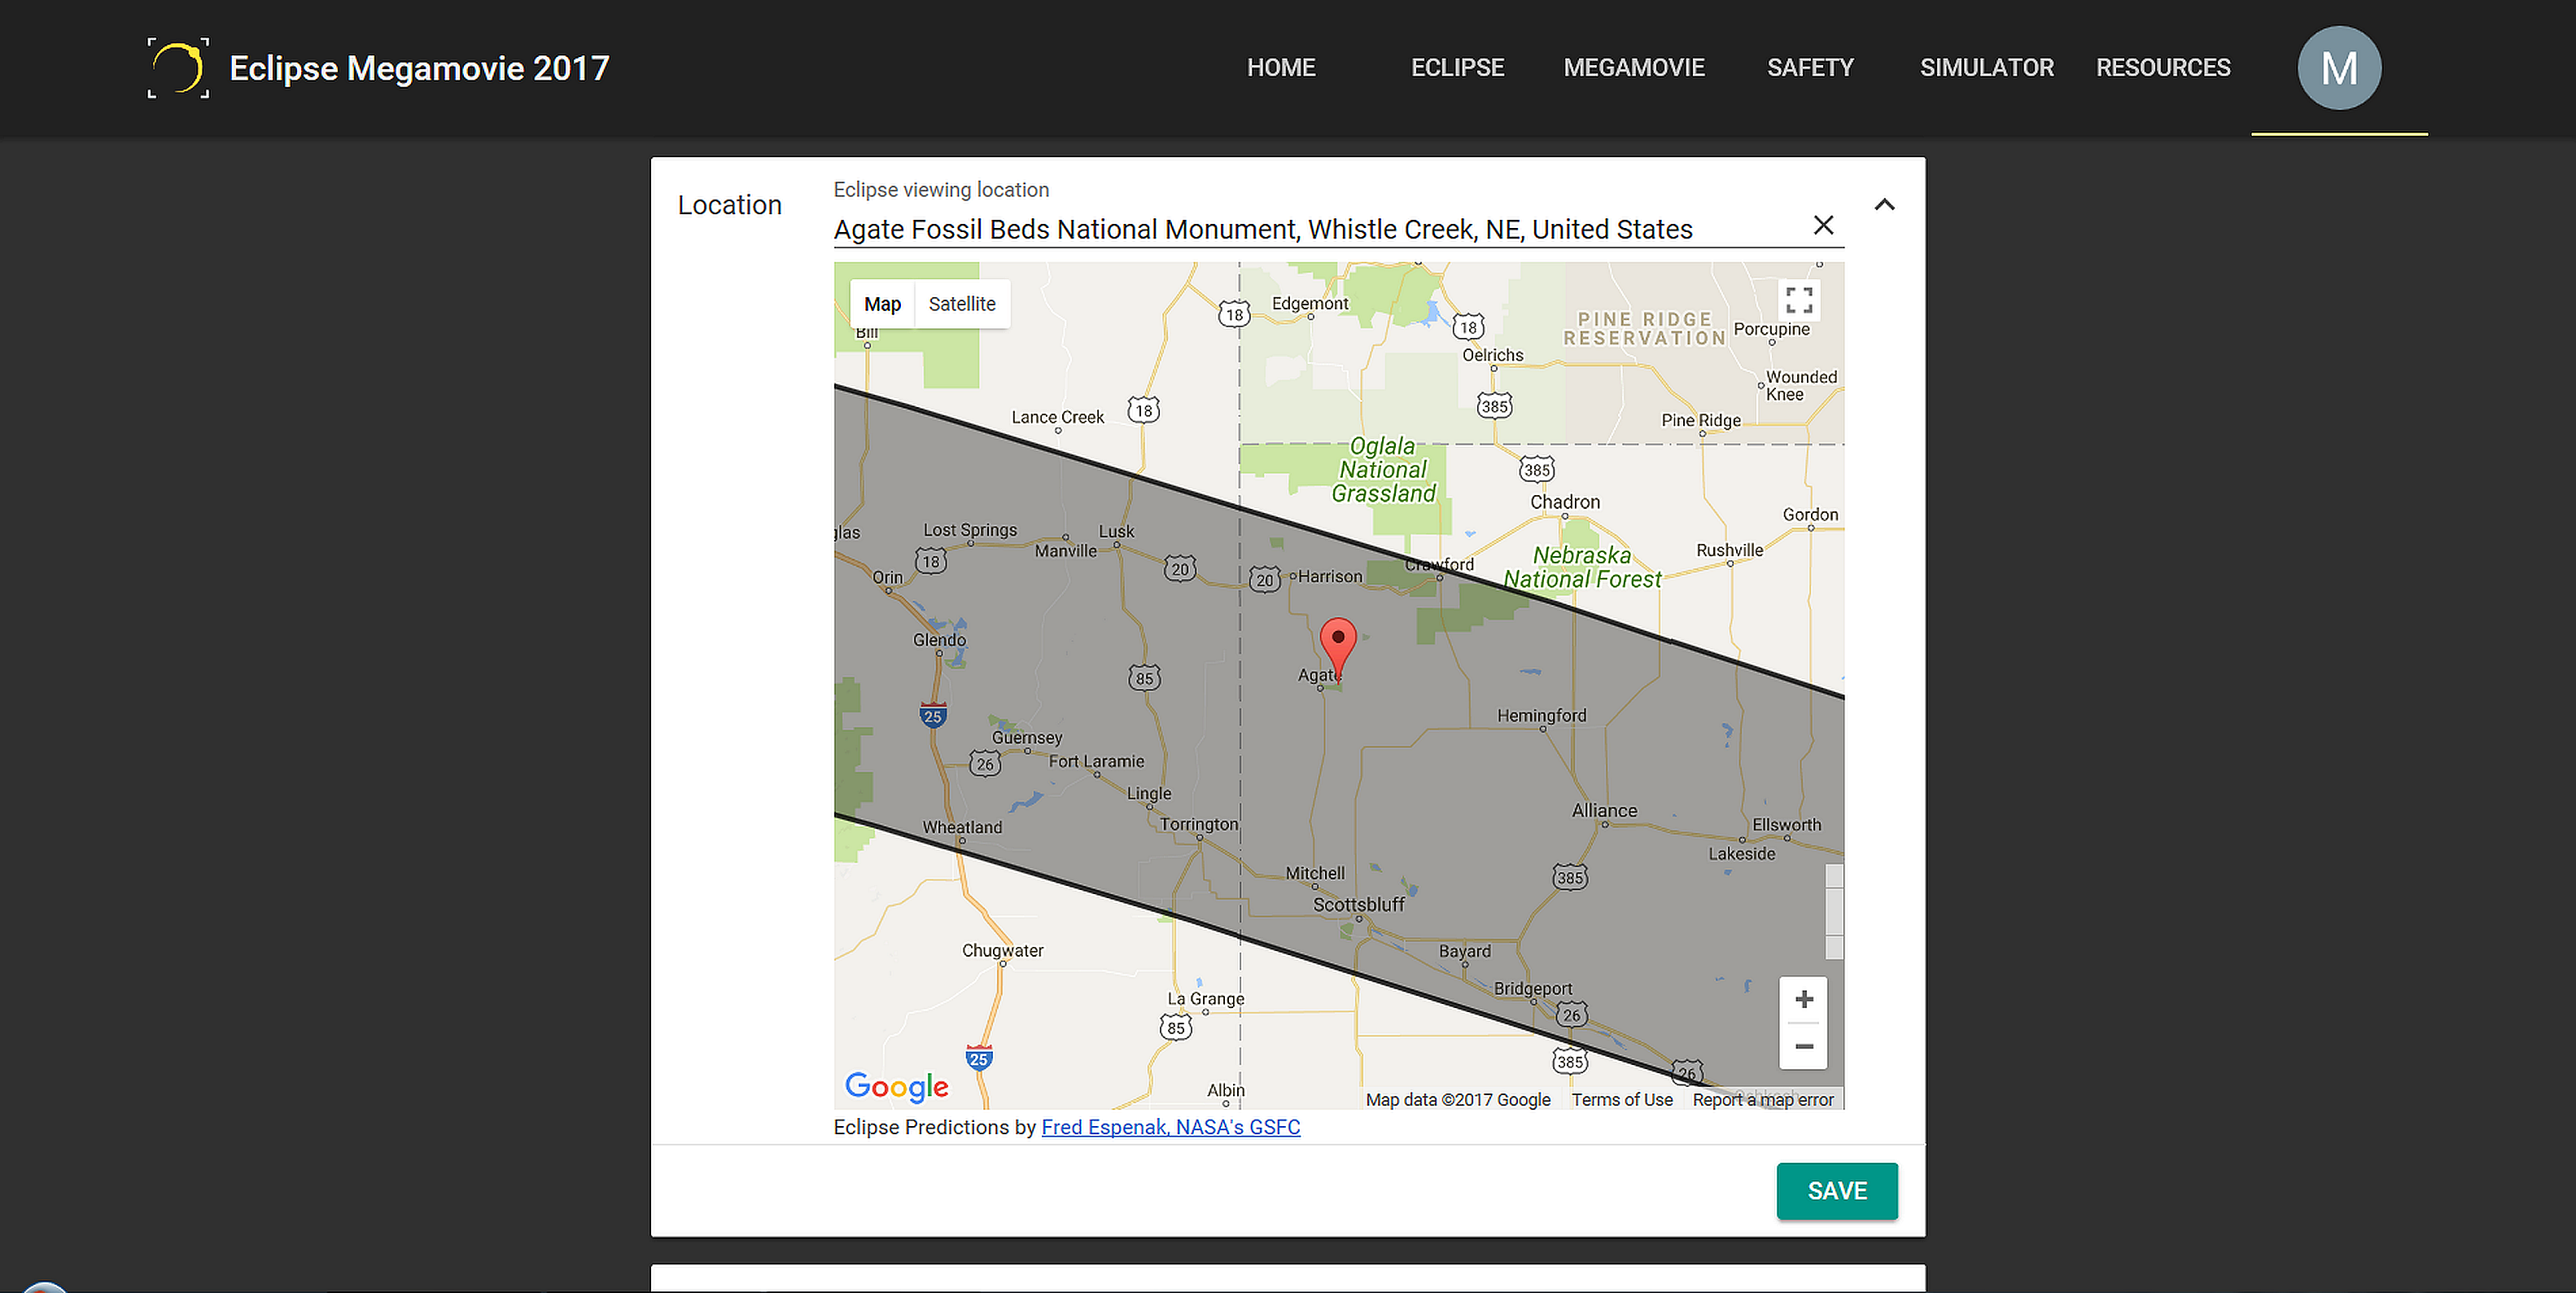Open the RESOURCES menu item

[2162, 68]
